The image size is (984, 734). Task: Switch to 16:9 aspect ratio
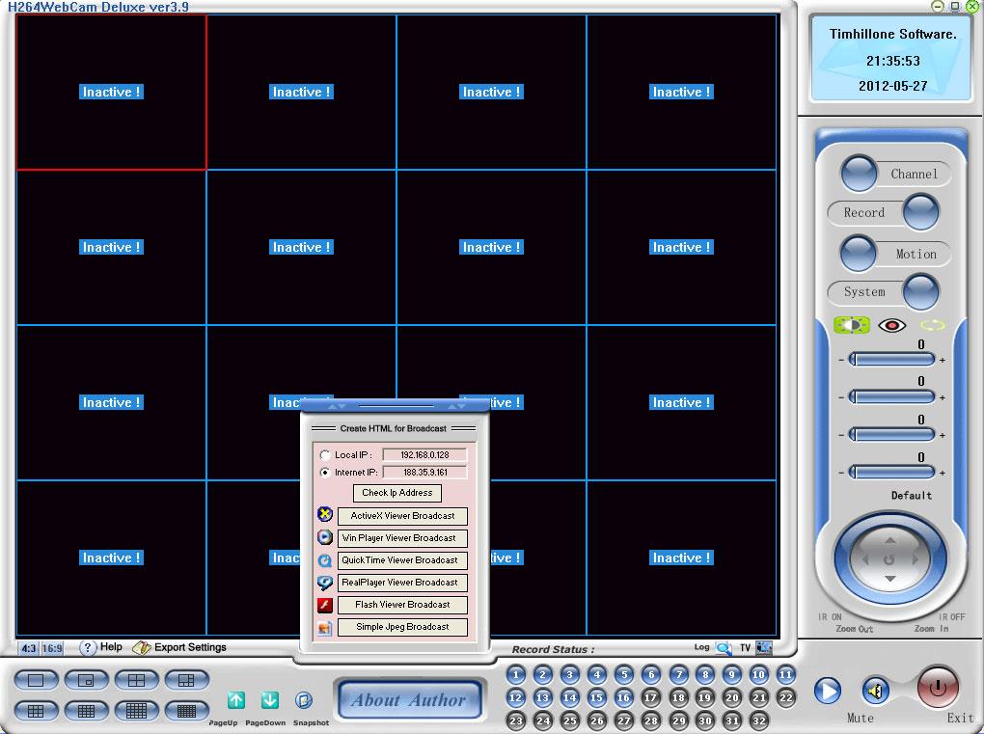[x=51, y=648]
